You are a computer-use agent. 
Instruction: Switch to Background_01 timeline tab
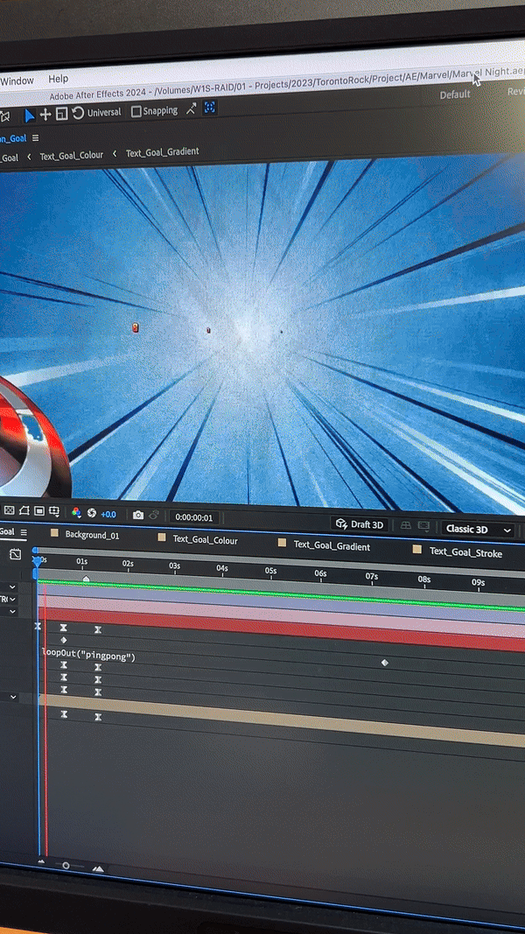pyautogui.click(x=92, y=535)
